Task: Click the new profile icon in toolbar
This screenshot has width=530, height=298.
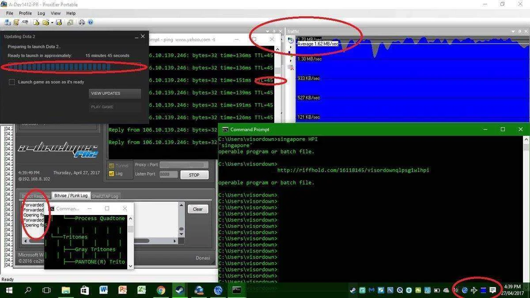Action: tap(36, 22)
